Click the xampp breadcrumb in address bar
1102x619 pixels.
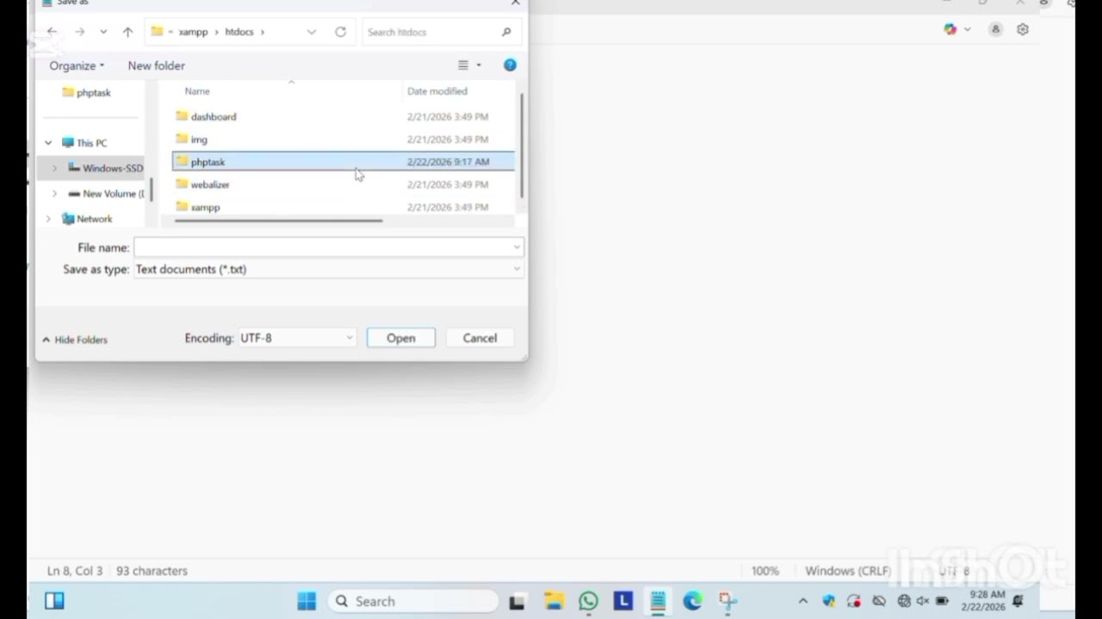pos(193,32)
